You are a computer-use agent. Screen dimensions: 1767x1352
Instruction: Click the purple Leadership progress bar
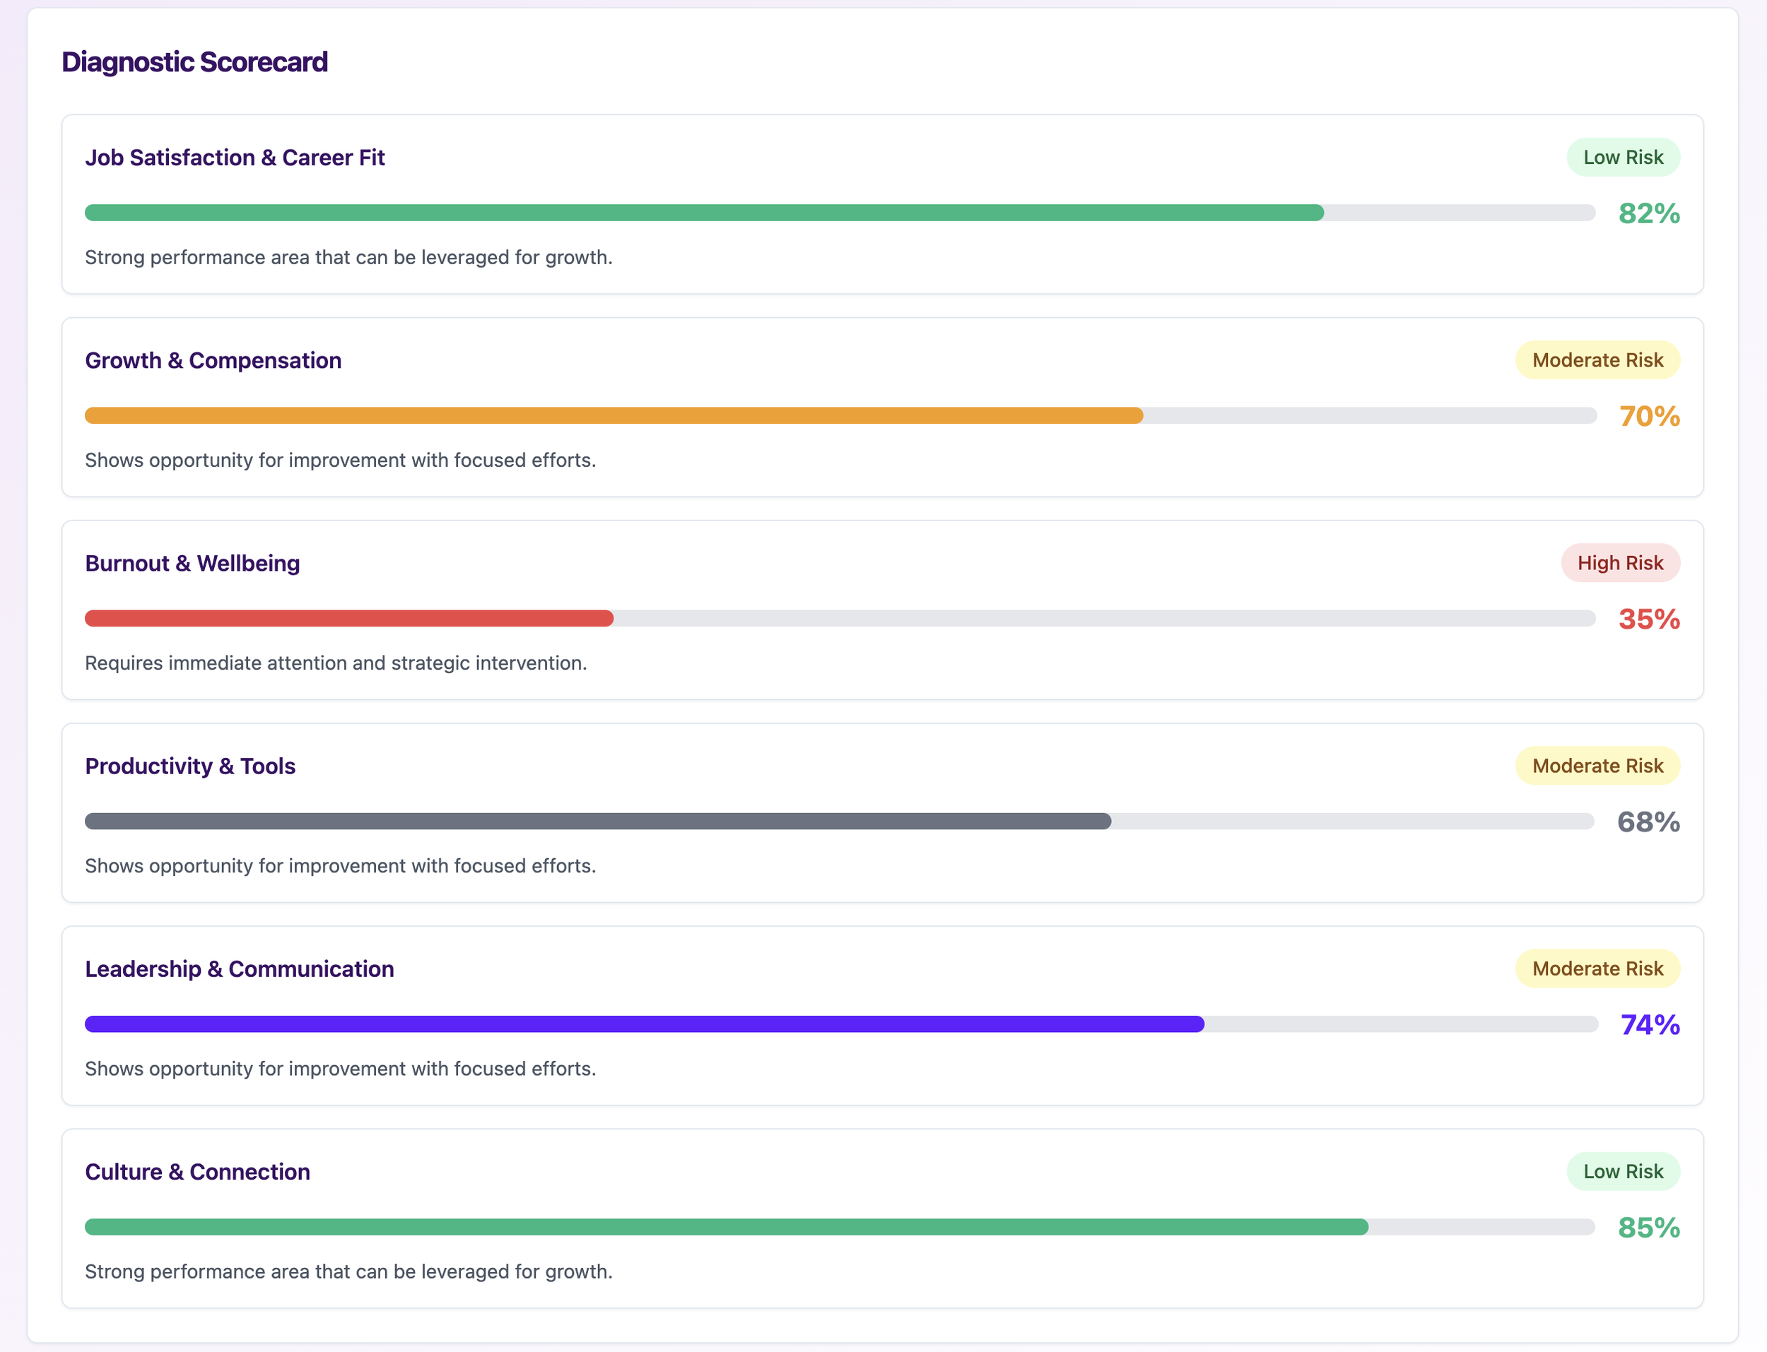click(644, 1024)
